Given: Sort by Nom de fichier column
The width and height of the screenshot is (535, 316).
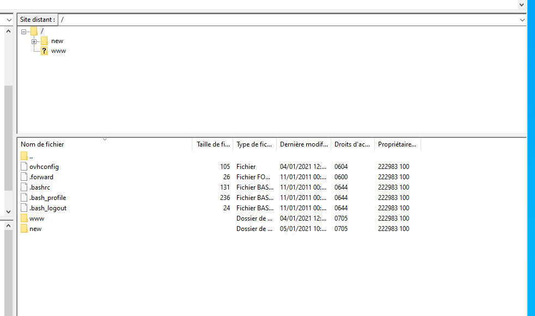Looking at the screenshot, I should pyautogui.click(x=42, y=144).
